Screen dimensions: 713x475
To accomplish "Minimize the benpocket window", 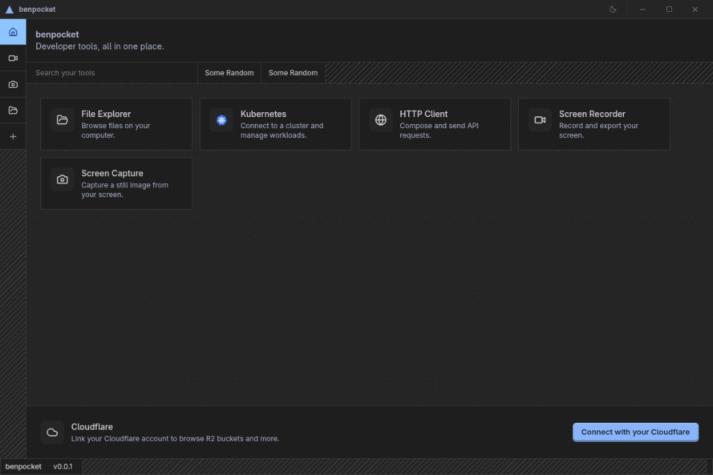I will pos(643,9).
